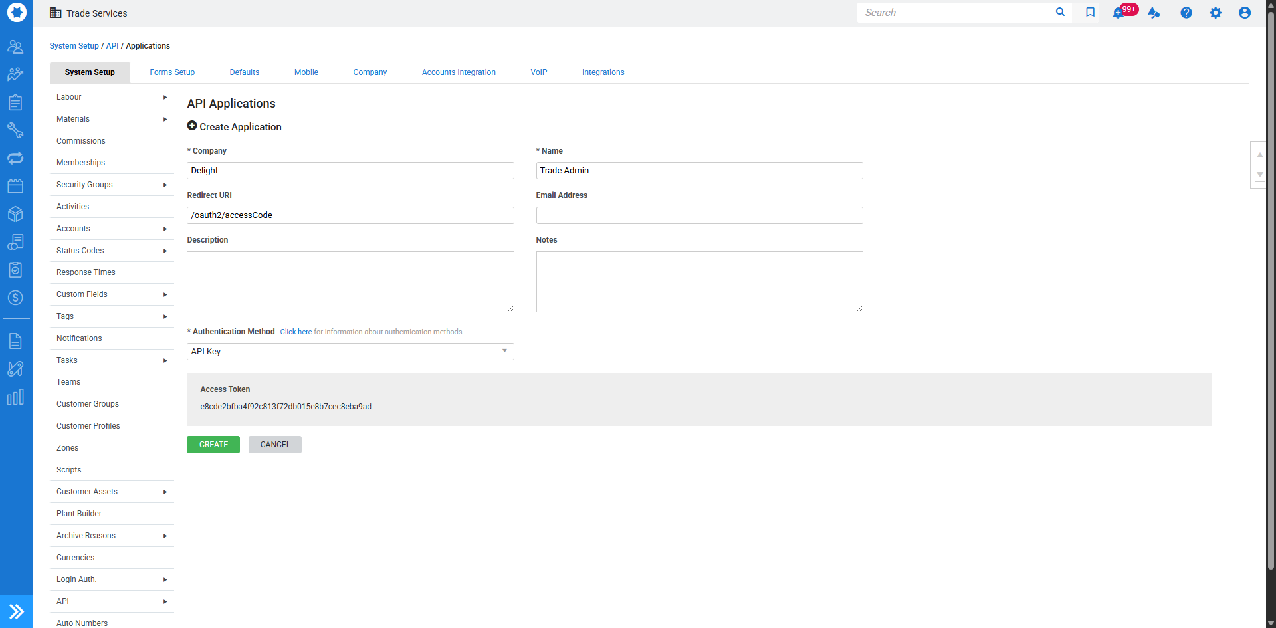Open the user profile icon
This screenshot has width=1276, height=628.
point(1244,13)
